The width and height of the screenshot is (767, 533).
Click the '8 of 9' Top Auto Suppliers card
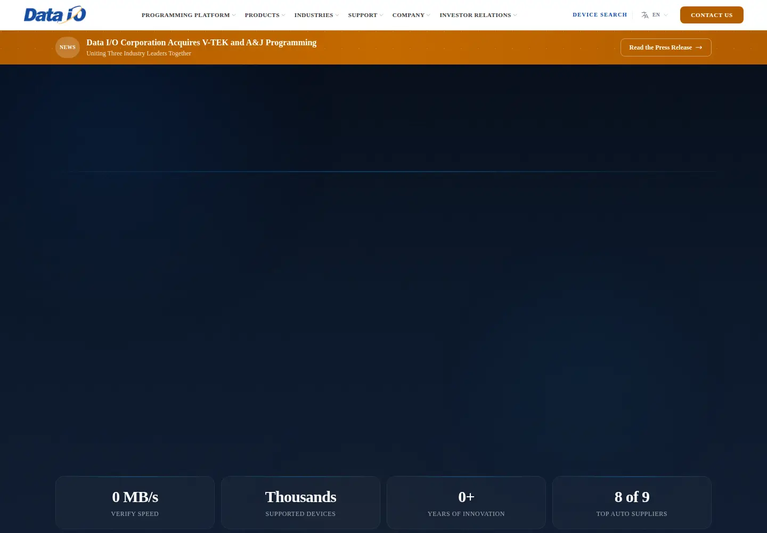[632, 503]
